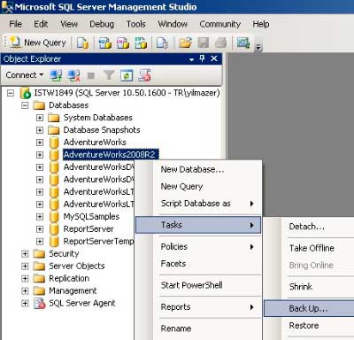
Task: Open the Connect dropdown in Object Explorer
Action: pyautogui.click(x=25, y=75)
